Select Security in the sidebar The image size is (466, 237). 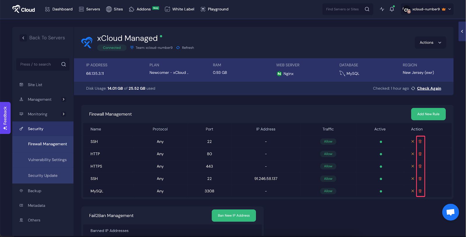[x=43, y=129]
